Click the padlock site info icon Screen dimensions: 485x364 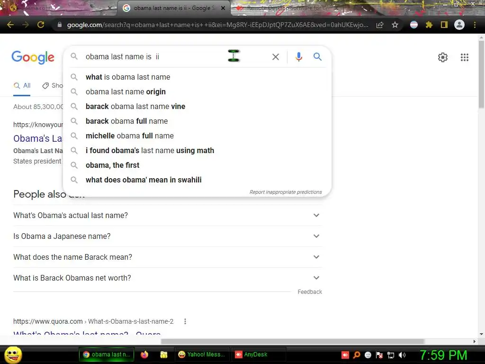coord(60,25)
